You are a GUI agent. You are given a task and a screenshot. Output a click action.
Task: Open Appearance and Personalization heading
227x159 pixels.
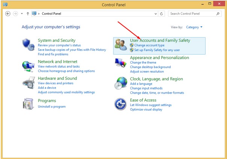159,58
